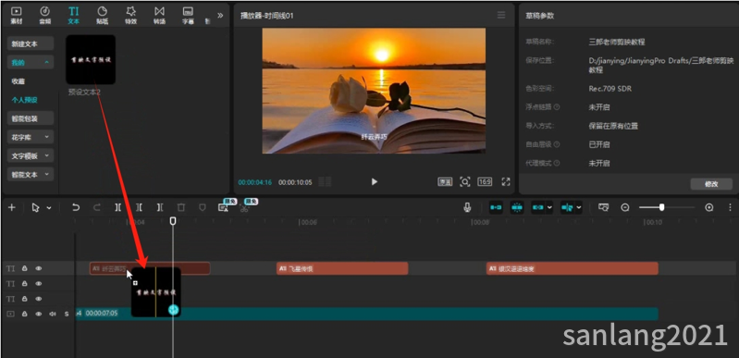Click the split clip tool icon
The height and width of the screenshot is (358, 739).
coord(117,207)
